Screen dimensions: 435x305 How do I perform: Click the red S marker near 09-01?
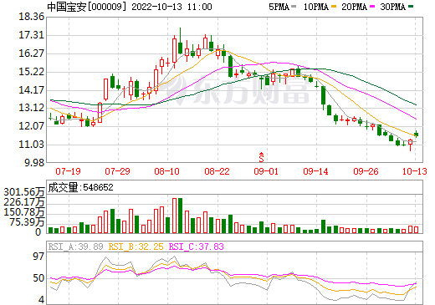coord(261,157)
